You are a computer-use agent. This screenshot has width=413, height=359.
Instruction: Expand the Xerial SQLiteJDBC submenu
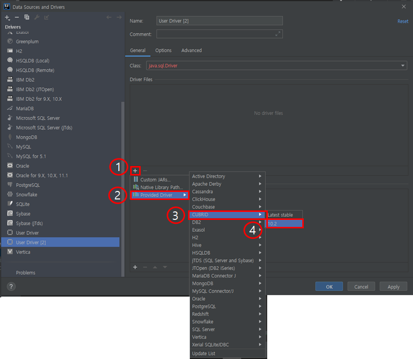[227, 345]
